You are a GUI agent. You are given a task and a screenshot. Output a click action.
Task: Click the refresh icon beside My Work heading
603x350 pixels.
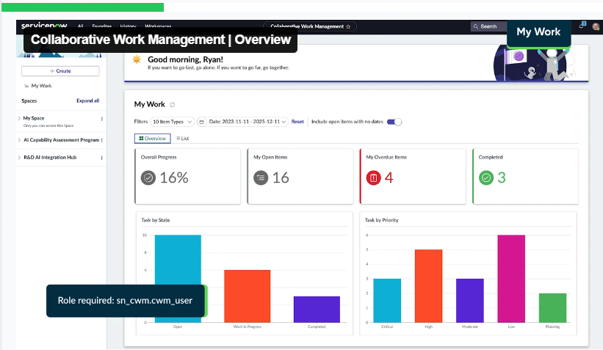173,105
